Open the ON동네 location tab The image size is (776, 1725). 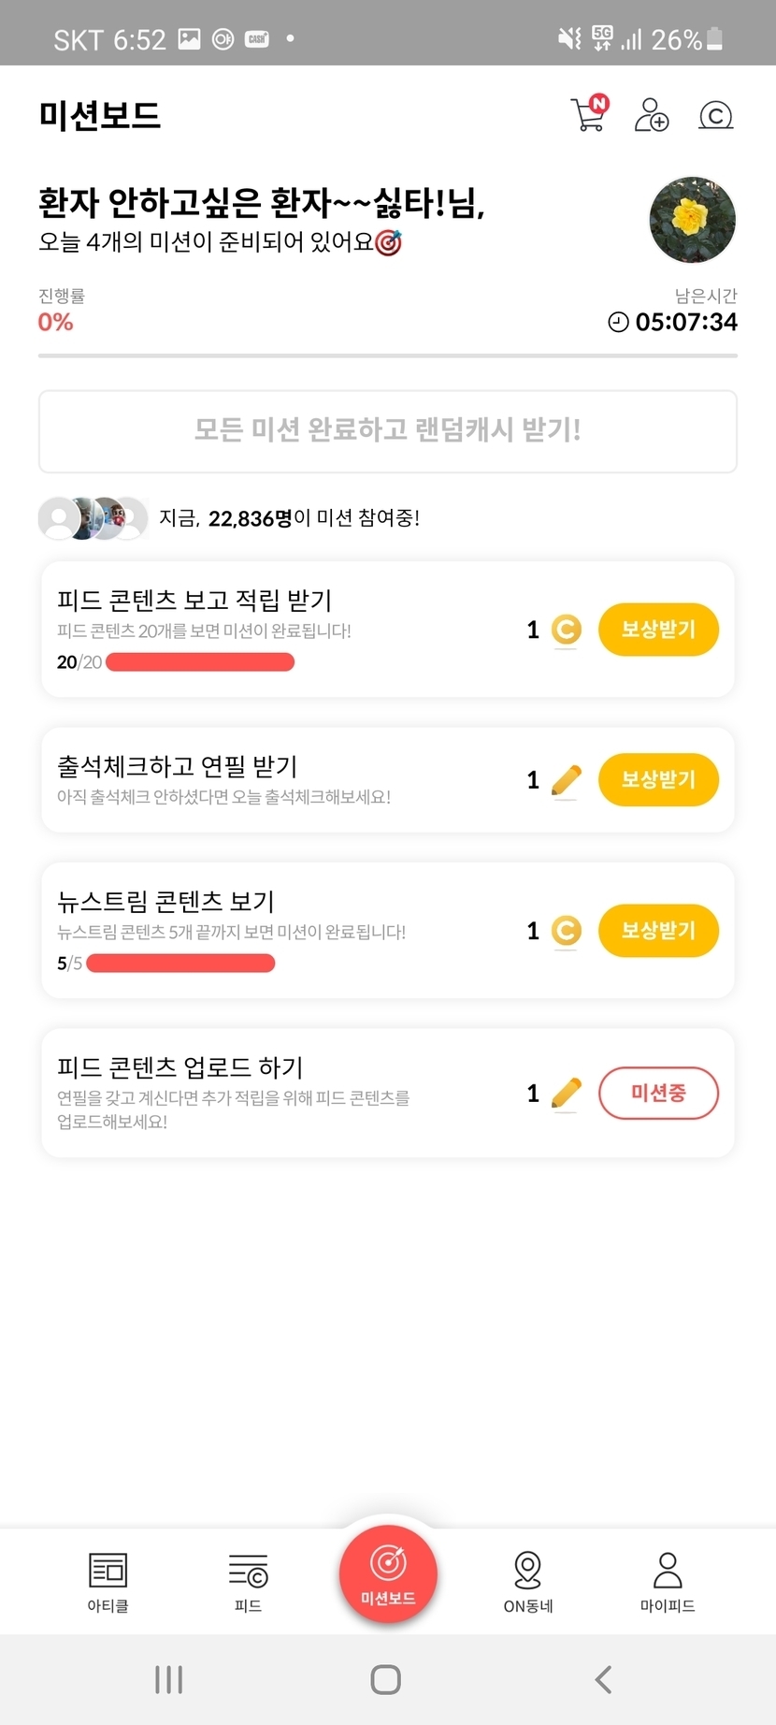click(528, 1582)
